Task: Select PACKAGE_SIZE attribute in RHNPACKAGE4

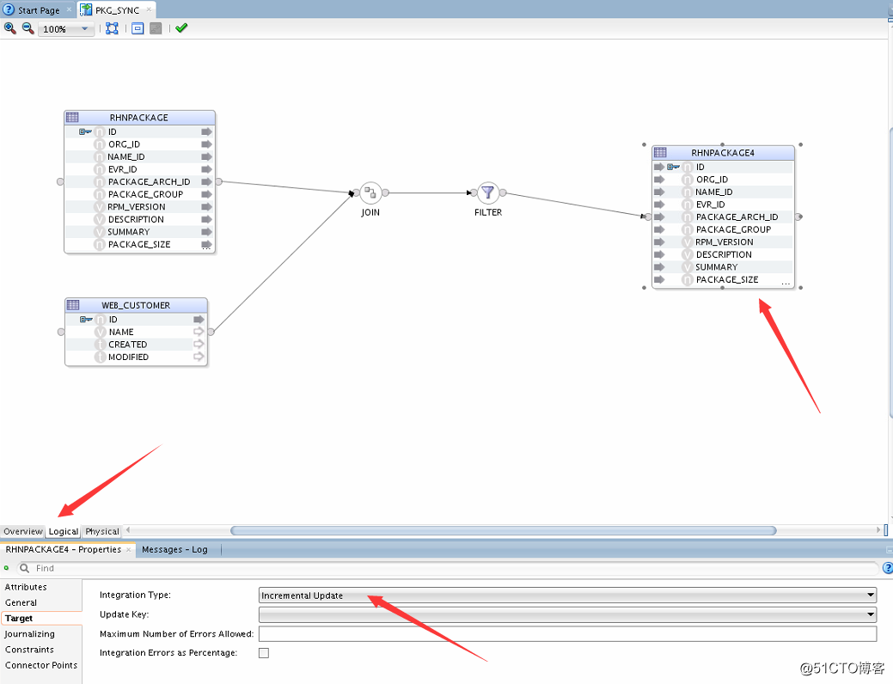Action: click(x=727, y=279)
